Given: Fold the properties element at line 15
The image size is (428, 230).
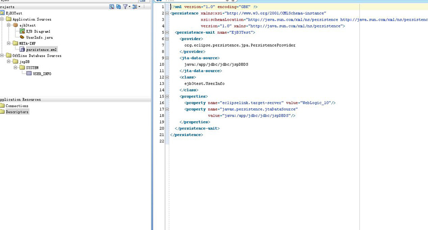Looking at the screenshot, I should click(x=167, y=96).
